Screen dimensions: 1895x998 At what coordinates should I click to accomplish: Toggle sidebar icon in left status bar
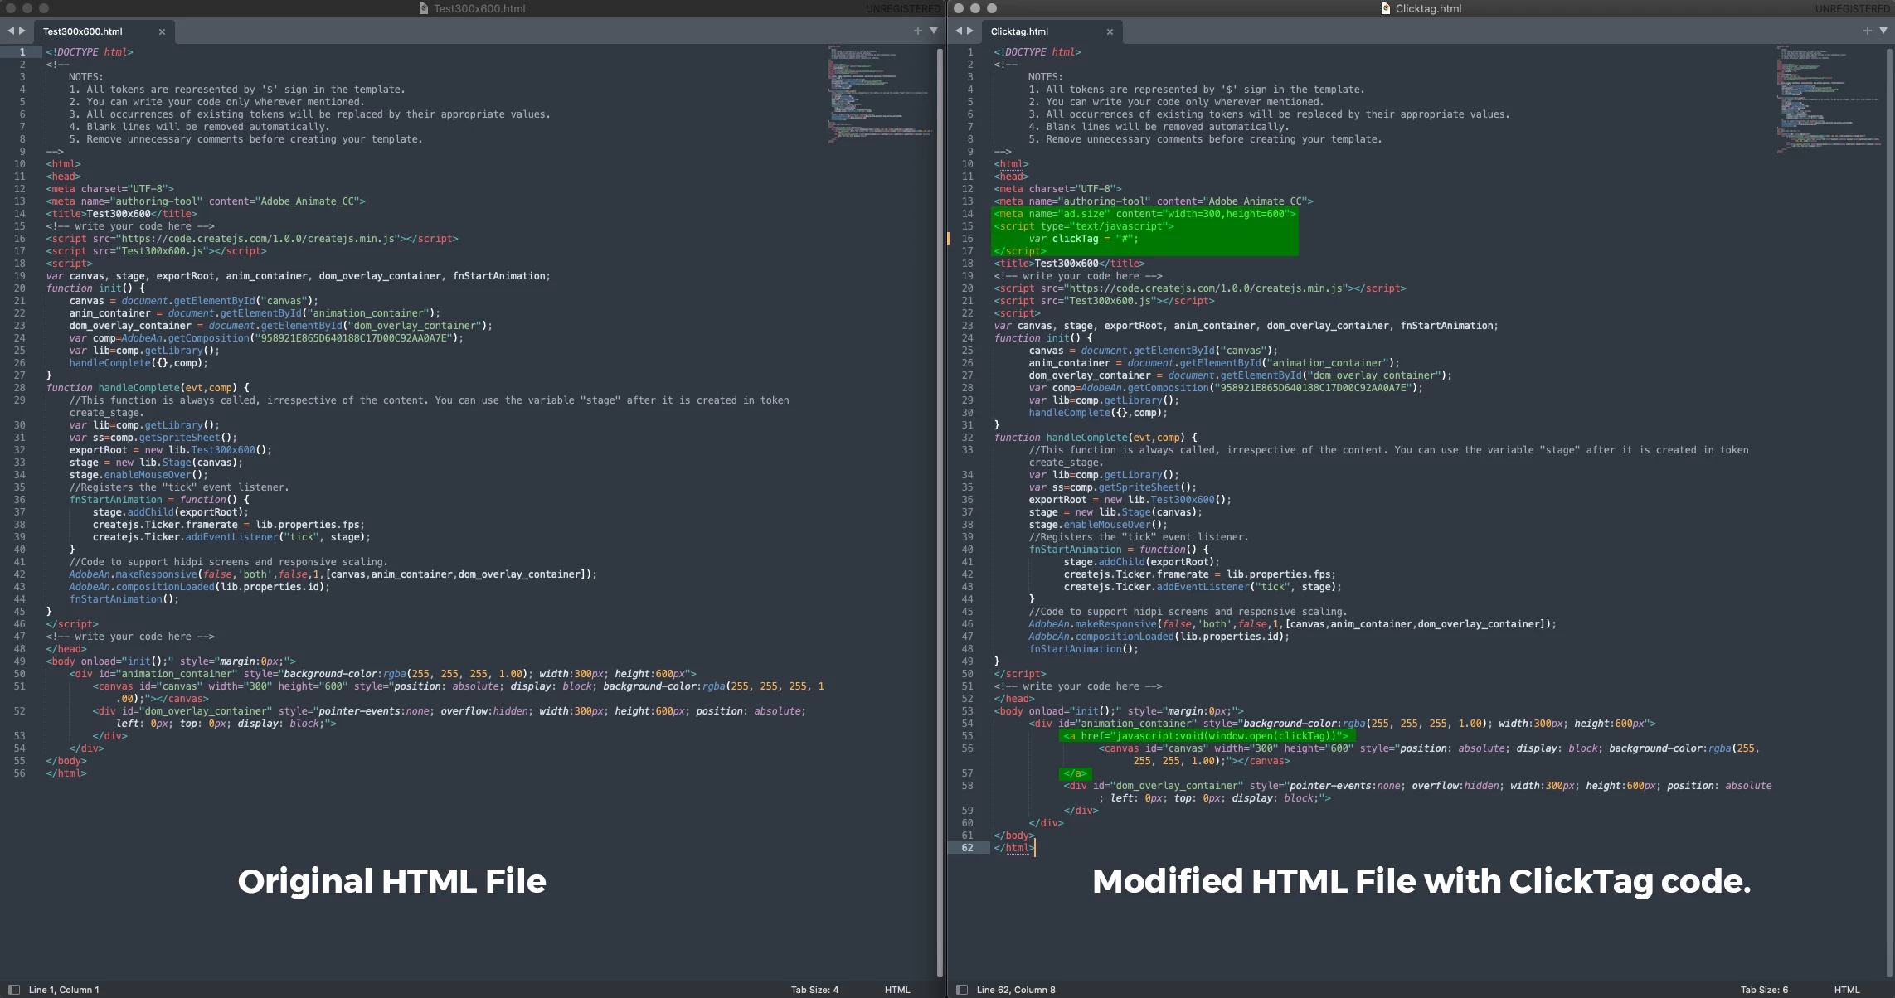click(13, 989)
